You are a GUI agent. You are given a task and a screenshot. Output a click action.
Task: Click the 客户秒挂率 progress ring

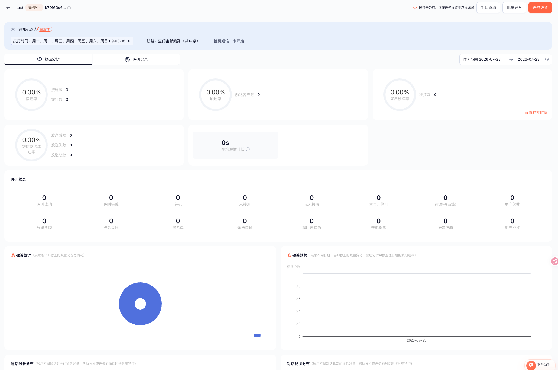(400, 95)
